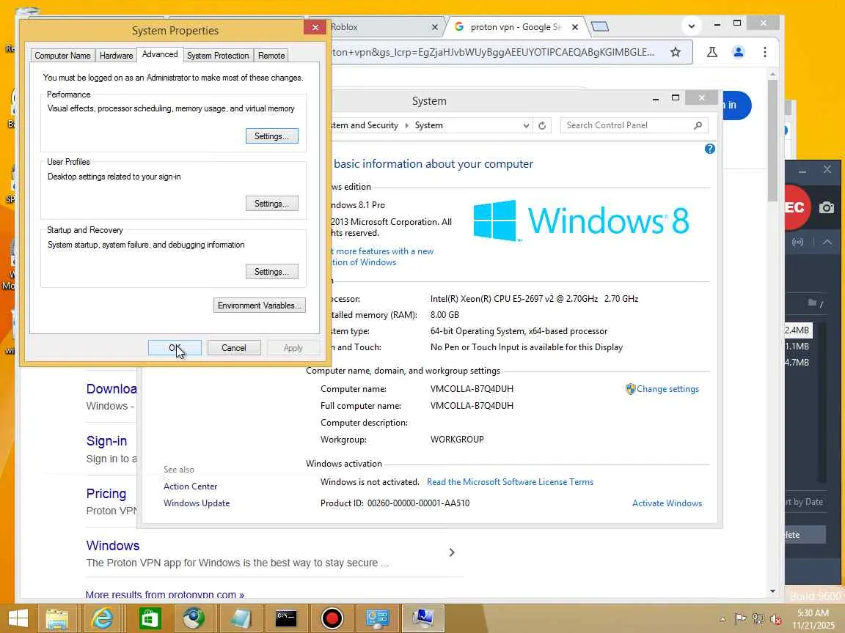Image resolution: width=845 pixels, height=633 pixels.
Task: Open Startup and Recovery Settings
Action: pos(271,272)
